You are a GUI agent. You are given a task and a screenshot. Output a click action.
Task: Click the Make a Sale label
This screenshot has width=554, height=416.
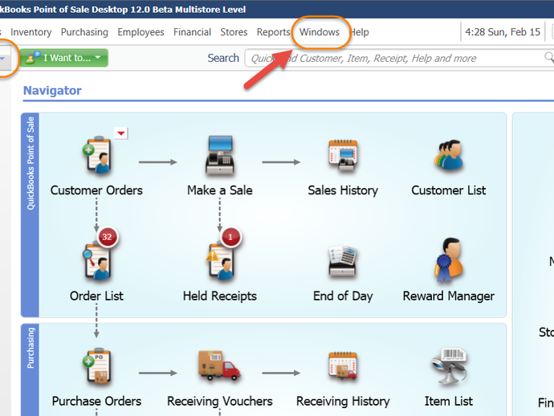pyautogui.click(x=220, y=190)
